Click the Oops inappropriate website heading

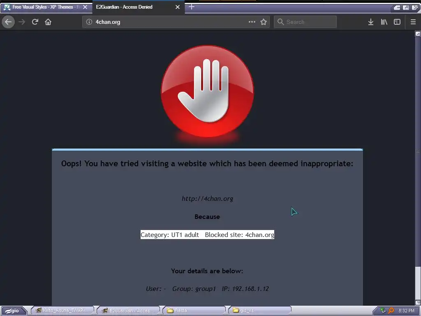(207, 163)
